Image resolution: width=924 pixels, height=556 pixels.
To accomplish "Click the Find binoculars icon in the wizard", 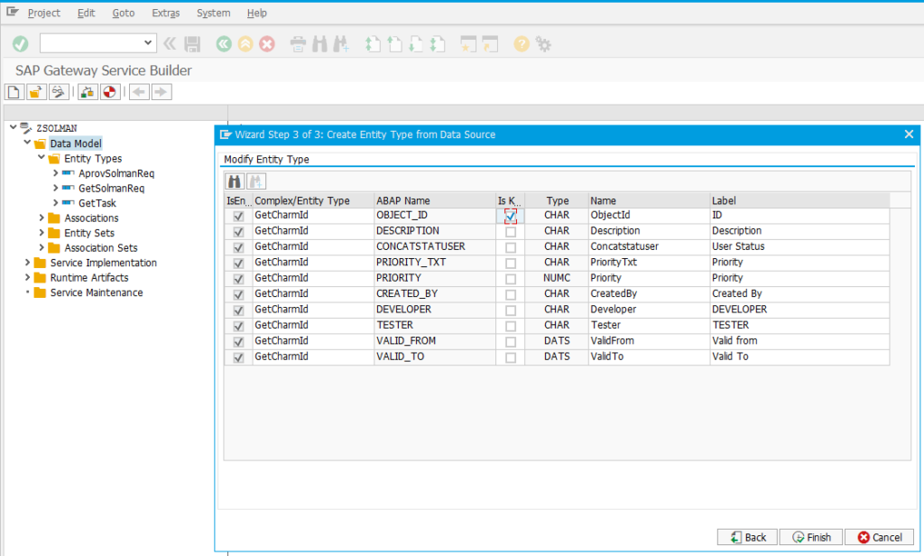I will pyautogui.click(x=235, y=181).
